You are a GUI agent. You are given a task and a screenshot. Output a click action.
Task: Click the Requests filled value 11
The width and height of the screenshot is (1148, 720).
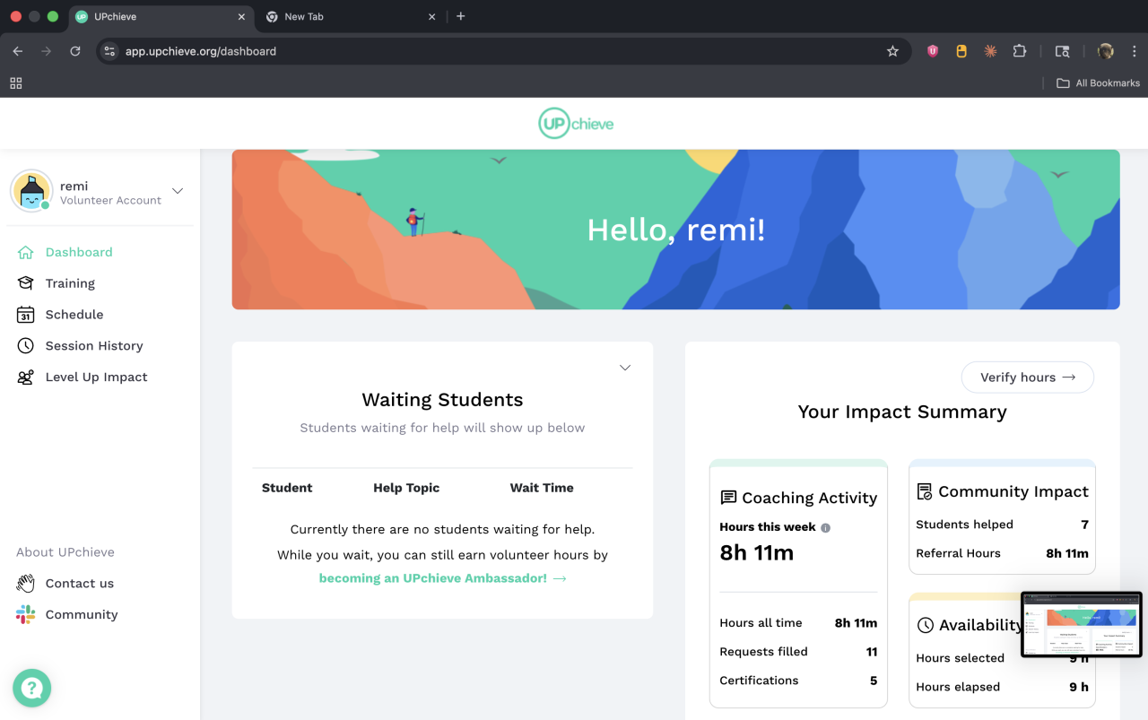(x=872, y=652)
